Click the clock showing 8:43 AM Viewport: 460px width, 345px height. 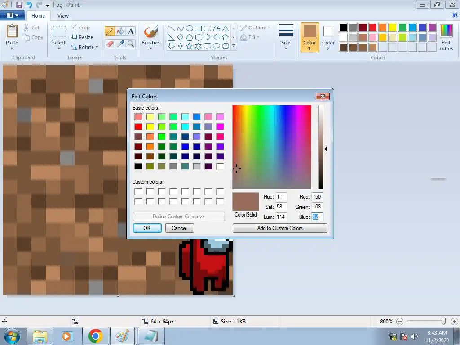(437, 333)
